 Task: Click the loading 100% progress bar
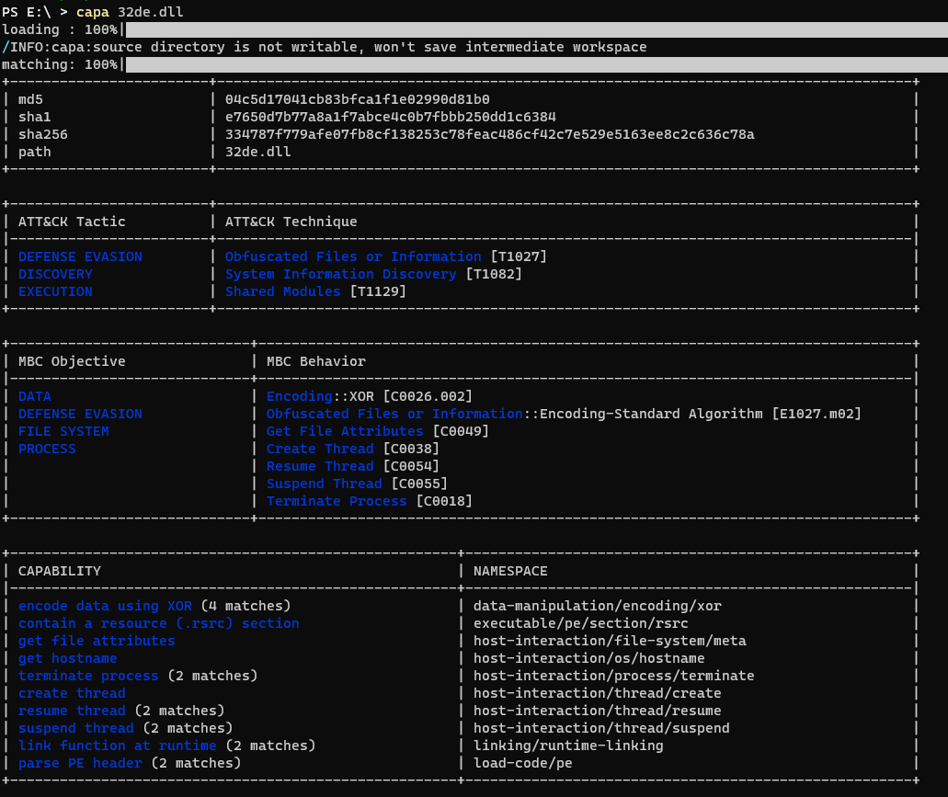click(x=536, y=29)
